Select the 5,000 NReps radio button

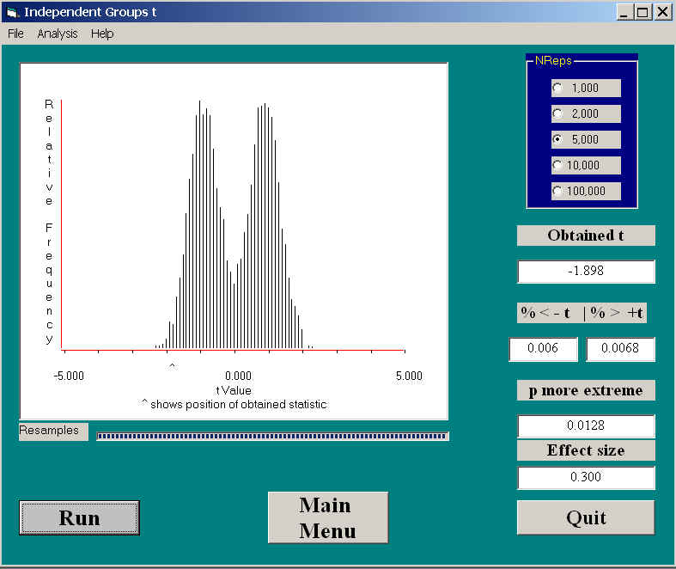click(x=558, y=139)
